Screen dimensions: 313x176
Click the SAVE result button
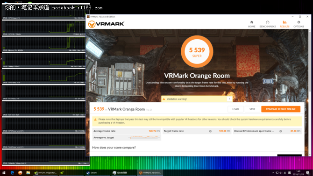pos(252,109)
